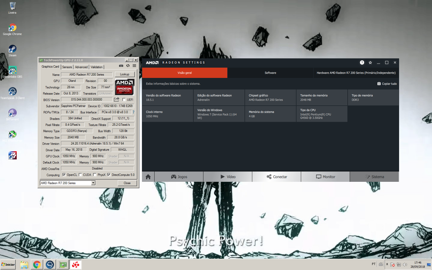The image size is (432, 270).
Task: Toggle PhysX checkbox
Action: click(x=95, y=175)
